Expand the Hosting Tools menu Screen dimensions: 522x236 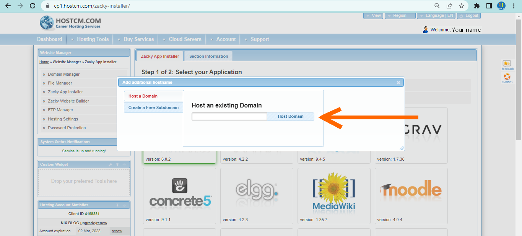coord(89,39)
